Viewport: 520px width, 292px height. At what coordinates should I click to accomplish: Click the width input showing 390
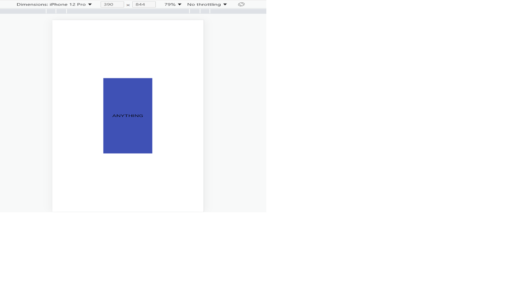[112, 4]
